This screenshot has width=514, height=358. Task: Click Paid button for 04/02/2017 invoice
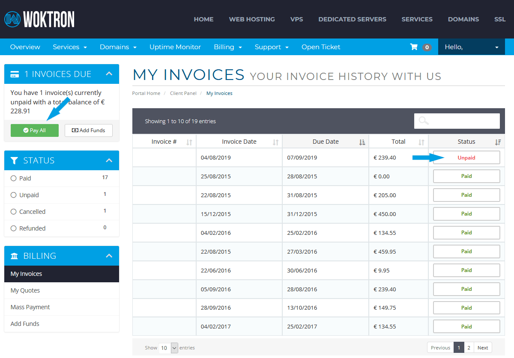tap(466, 326)
